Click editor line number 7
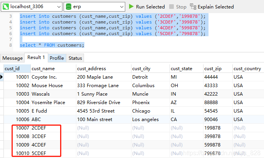Viewport: 264px width, 160px height. point(10,39)
